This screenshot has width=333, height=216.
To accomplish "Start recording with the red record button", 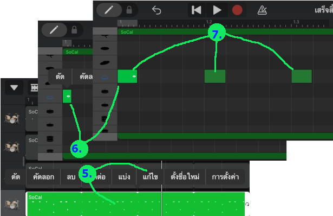I will (237, 10).
